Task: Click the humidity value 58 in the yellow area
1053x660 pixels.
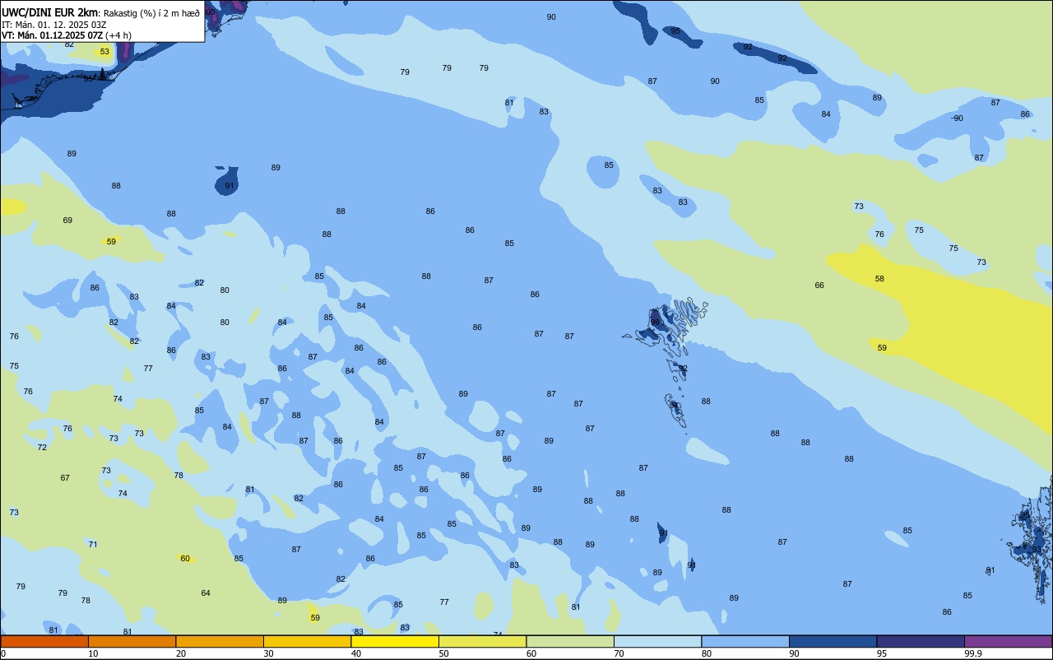Action: tap(879, 279)
